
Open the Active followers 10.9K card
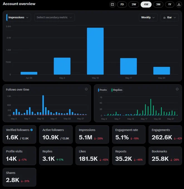point(56,135)
